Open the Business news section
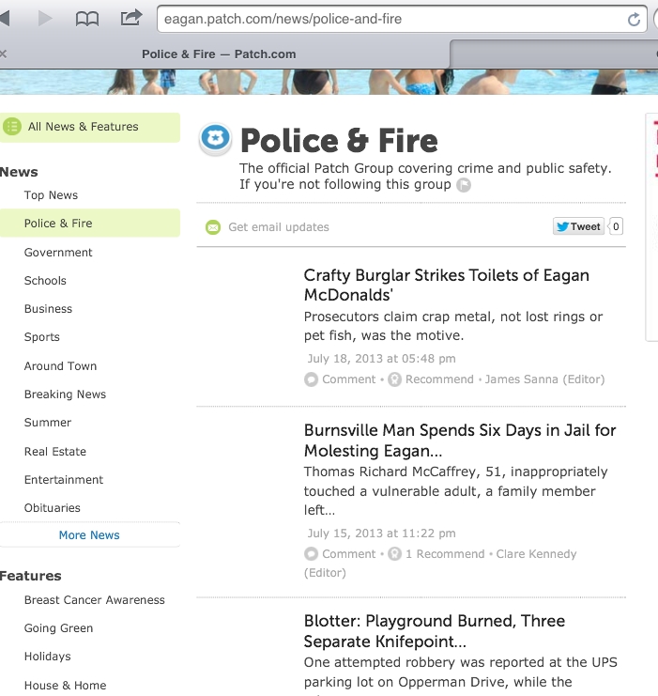The image size is (658, 696). [48, 309]
